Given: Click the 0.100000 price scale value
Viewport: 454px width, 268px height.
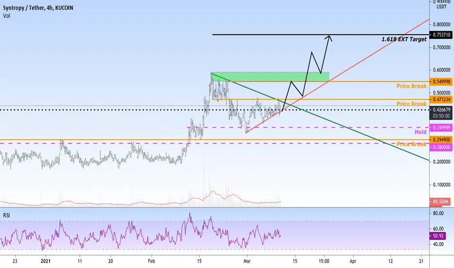Looking at the screenshot, I should (442, 185).
